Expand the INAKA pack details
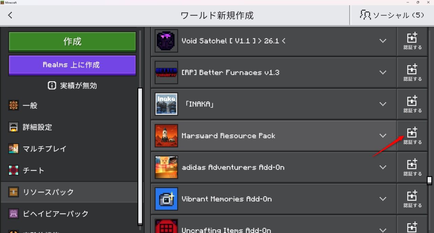This screenshot has height=233, width=434. (x=383, y=104)
